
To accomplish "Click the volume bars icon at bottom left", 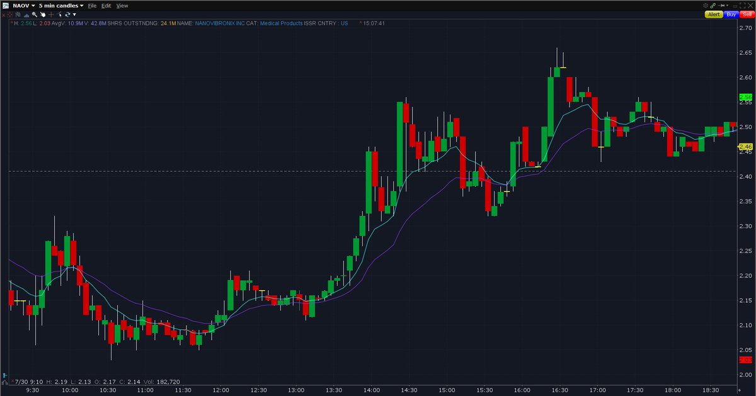I will [4, 382].
